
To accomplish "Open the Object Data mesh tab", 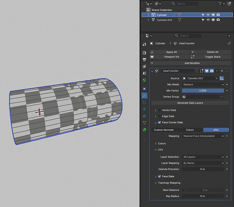I will point(144,123).
